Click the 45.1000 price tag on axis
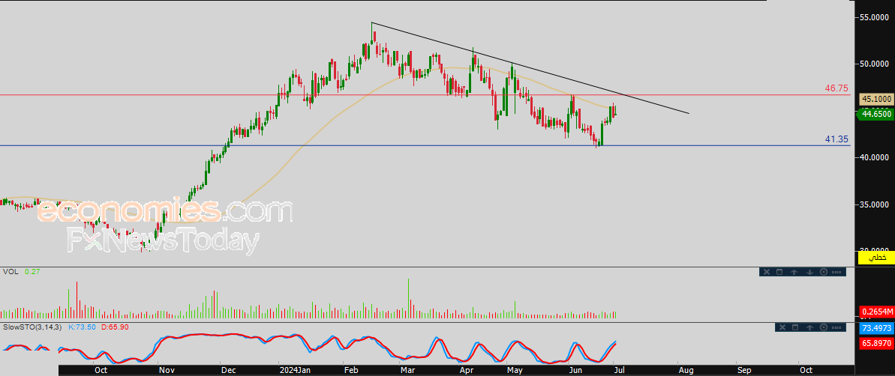Image resolution: width=895 pixels, height=376 pixels. pyautogui.click(x=875, y=99)
